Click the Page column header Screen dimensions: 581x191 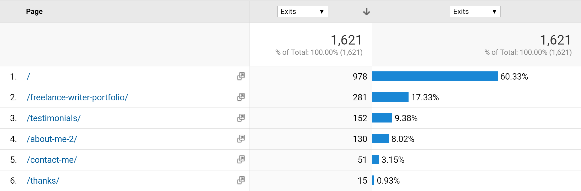point(34,12)
